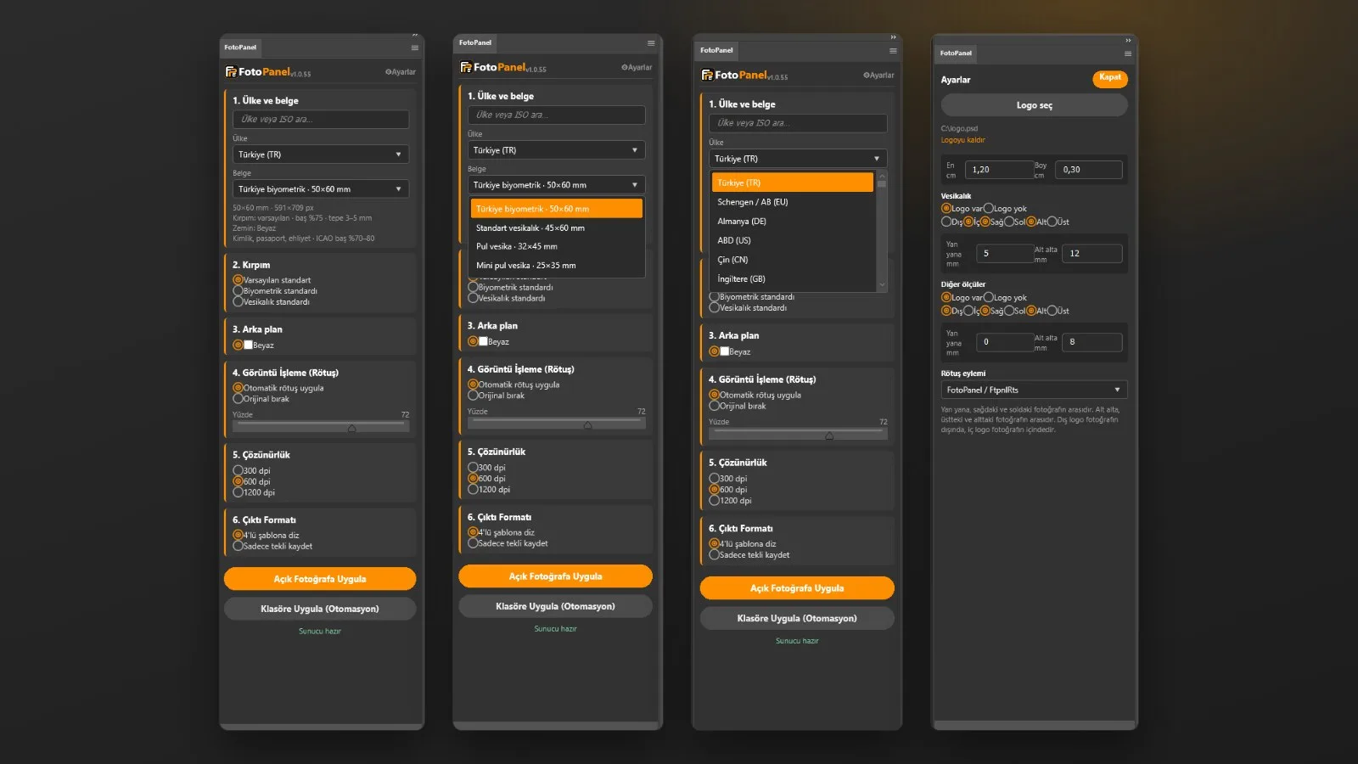This screenshot has width=1358, height=764.
Task: Open the hamburger menu of the leftmost FotoPanel
Action: [414, 48]
